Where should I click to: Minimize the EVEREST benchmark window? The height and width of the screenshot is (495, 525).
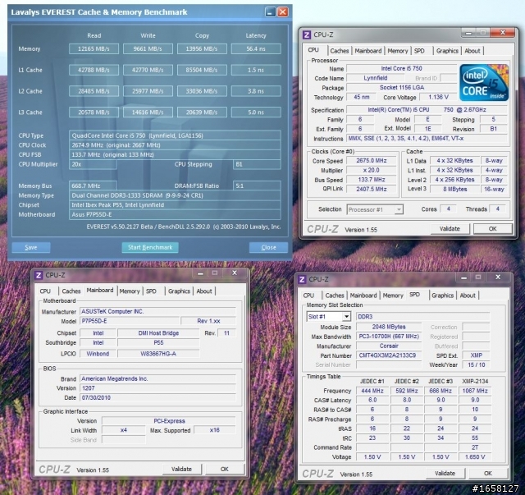click(270, 12)
